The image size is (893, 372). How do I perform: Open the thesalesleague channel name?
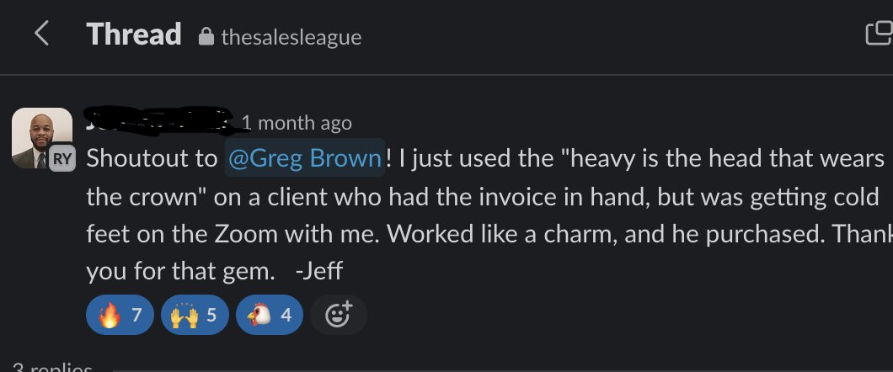point(291,37)
